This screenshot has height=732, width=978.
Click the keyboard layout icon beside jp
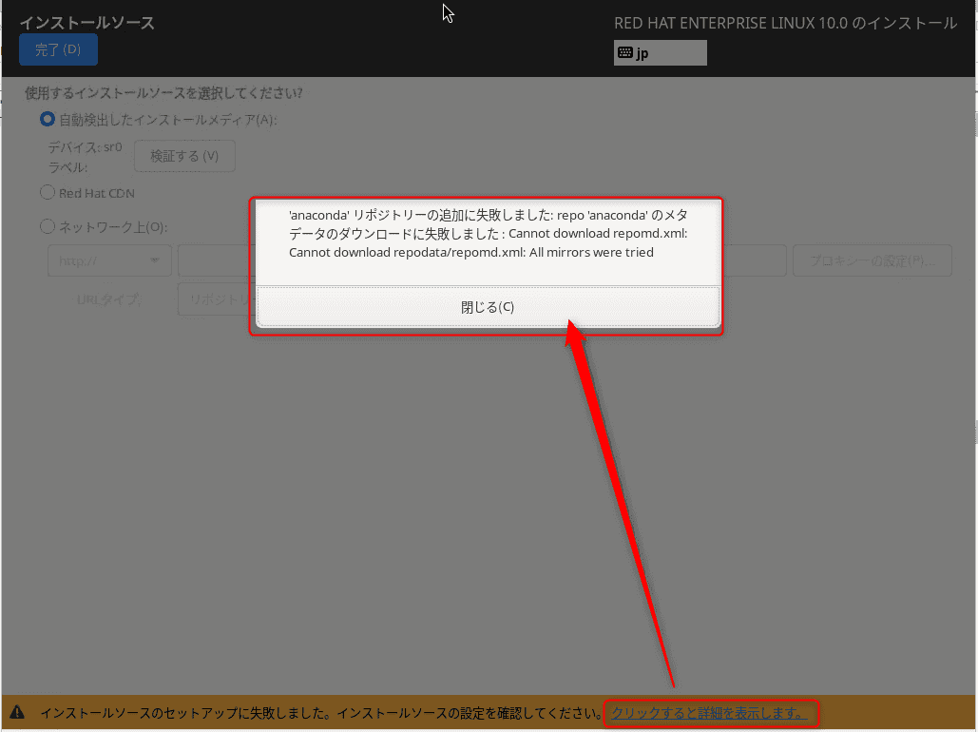click(625, 53)
